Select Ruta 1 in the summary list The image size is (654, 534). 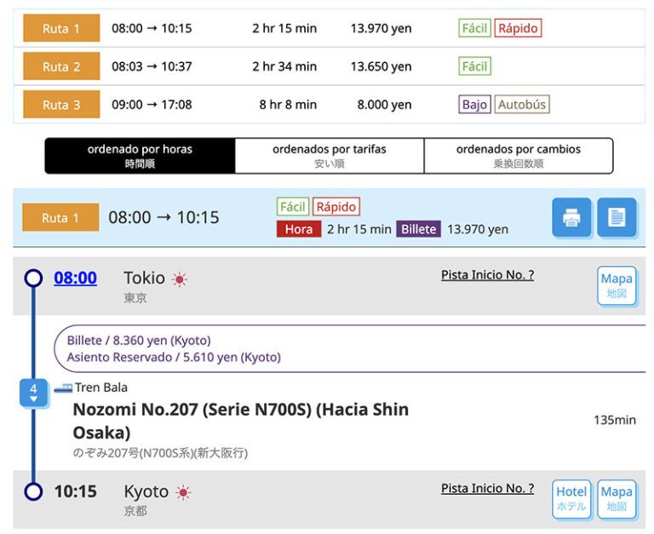pyautogui.click(x=61, y=28)
